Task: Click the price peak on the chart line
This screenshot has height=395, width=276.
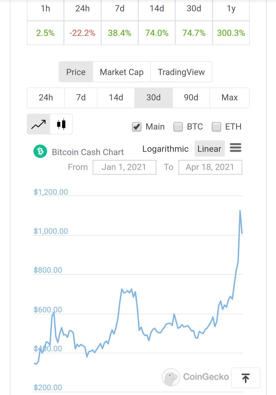Action: 240,211
